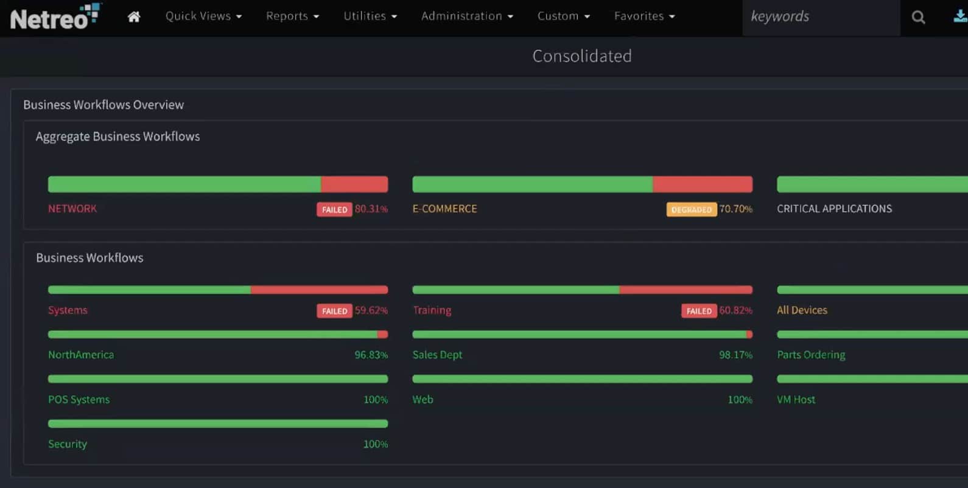Open the Web workflow
This screenshot has width=968, height=488.
tap(423, 400)
